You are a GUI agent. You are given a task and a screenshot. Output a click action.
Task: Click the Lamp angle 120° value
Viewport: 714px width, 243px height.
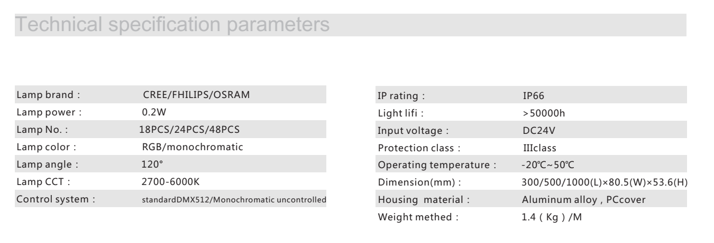pyautogui.click(x=147, y=164)
